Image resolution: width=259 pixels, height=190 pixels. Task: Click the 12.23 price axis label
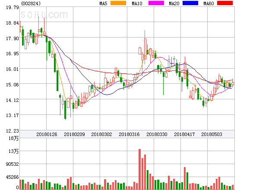(13, 131)
